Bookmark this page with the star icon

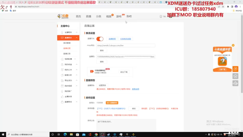[x=223, y=7]
